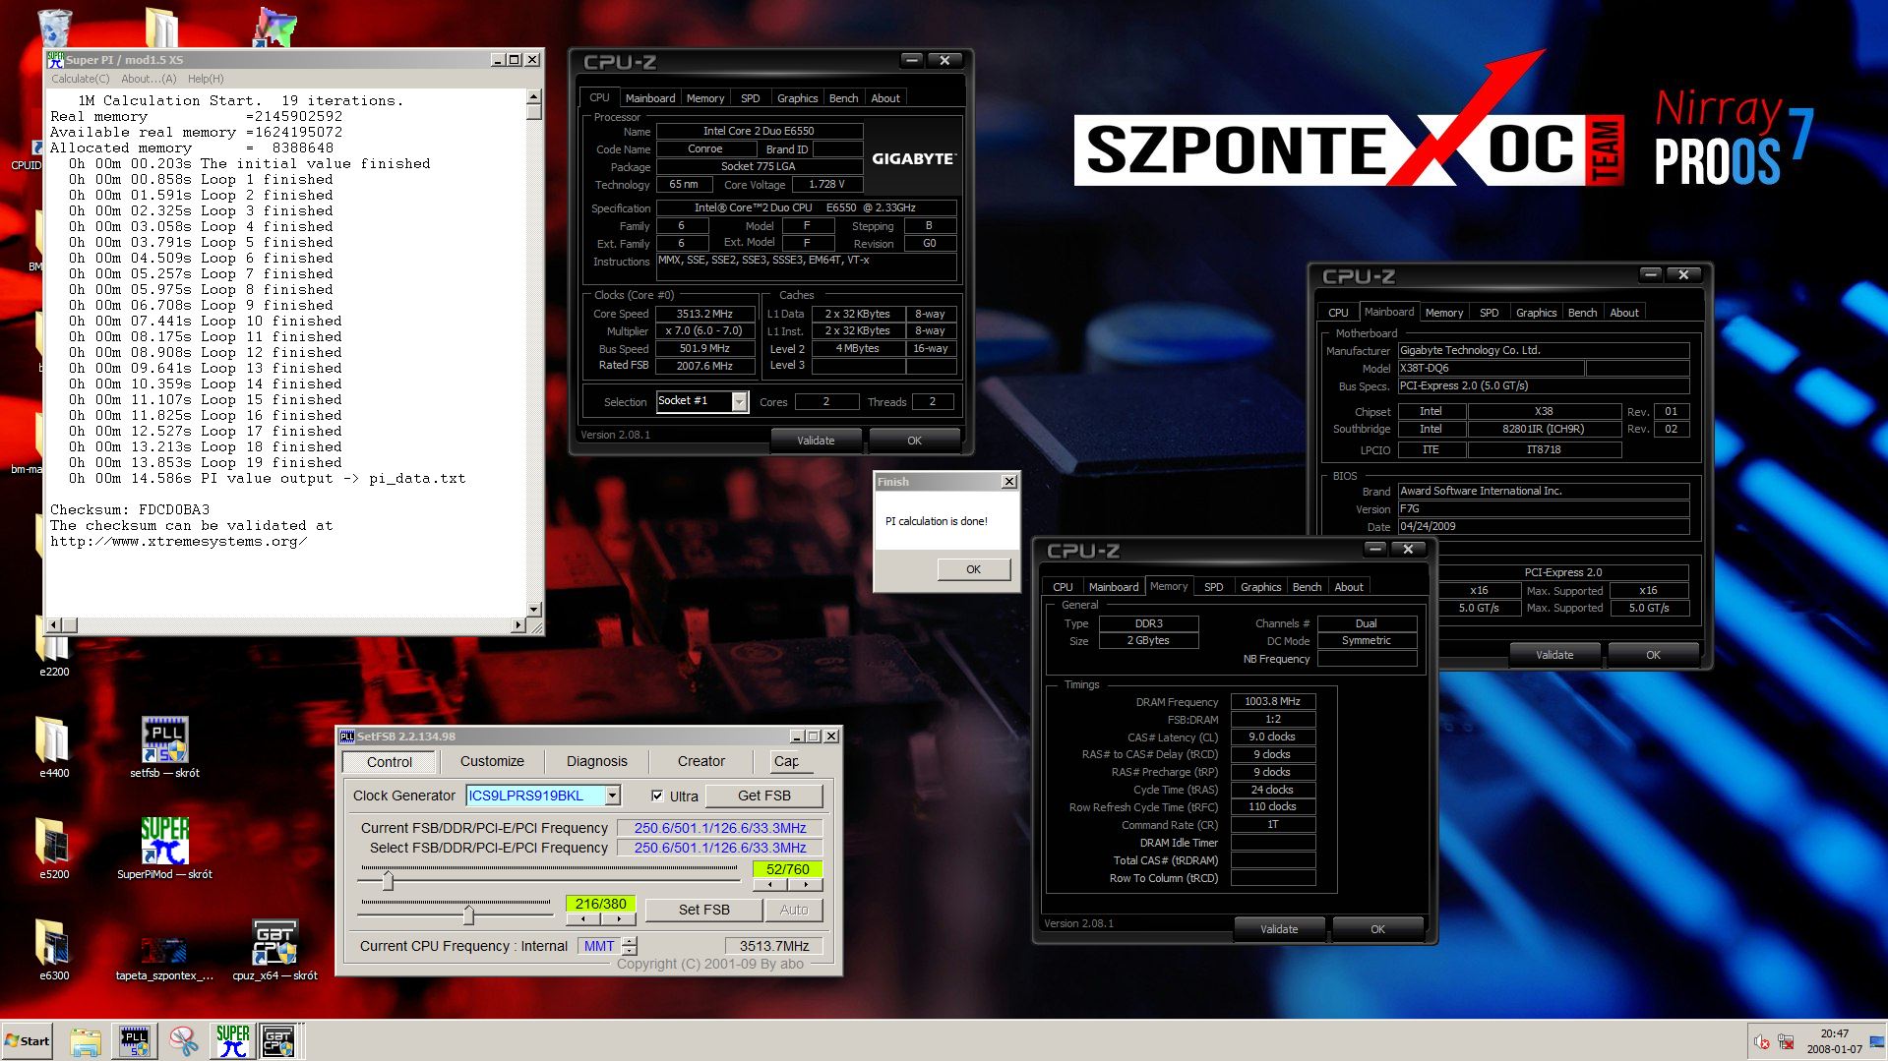Click the Start button
Image resolution: width=1888 pixels, height=1061 pixels.
[28, 1041]
